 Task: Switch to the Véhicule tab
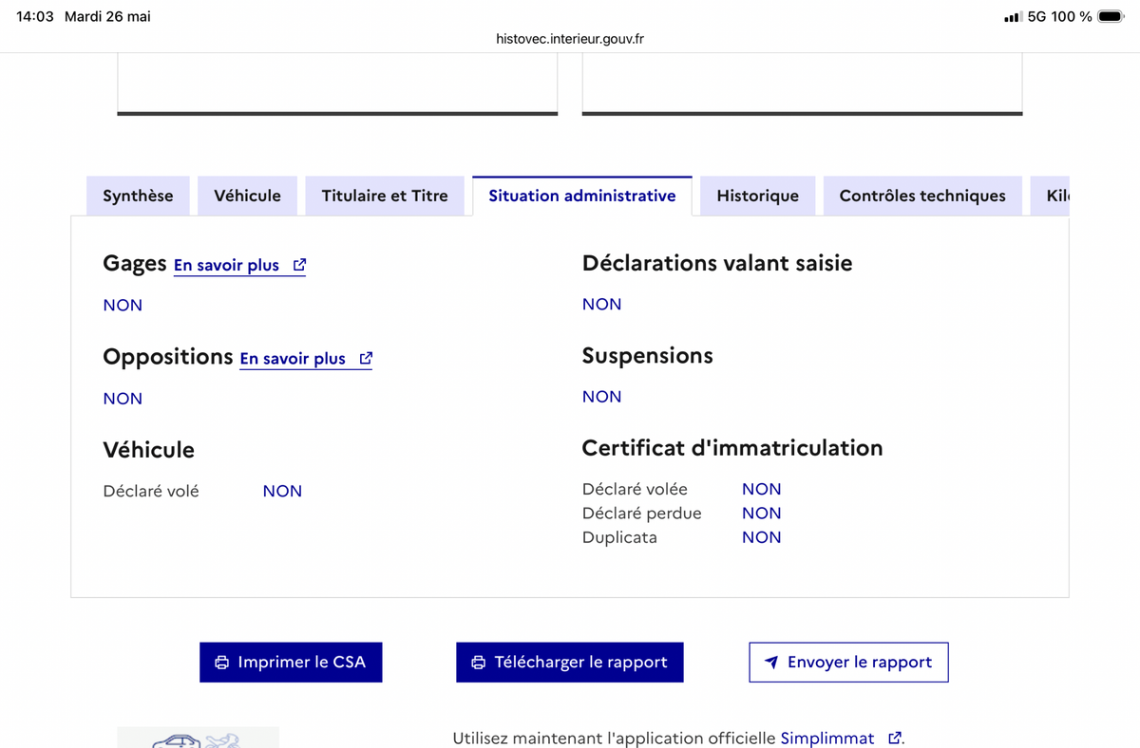[247, 196]
